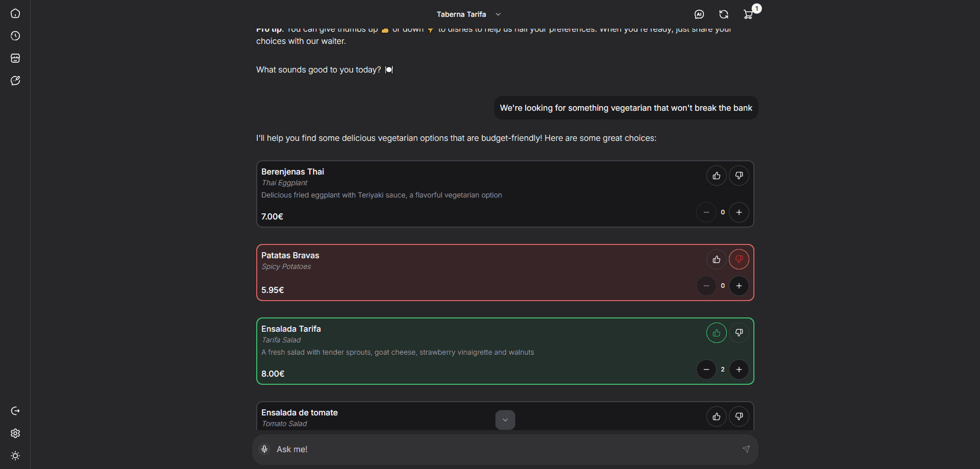
Task: Thumbs down Ensalada de tomate
Action: 739,416
